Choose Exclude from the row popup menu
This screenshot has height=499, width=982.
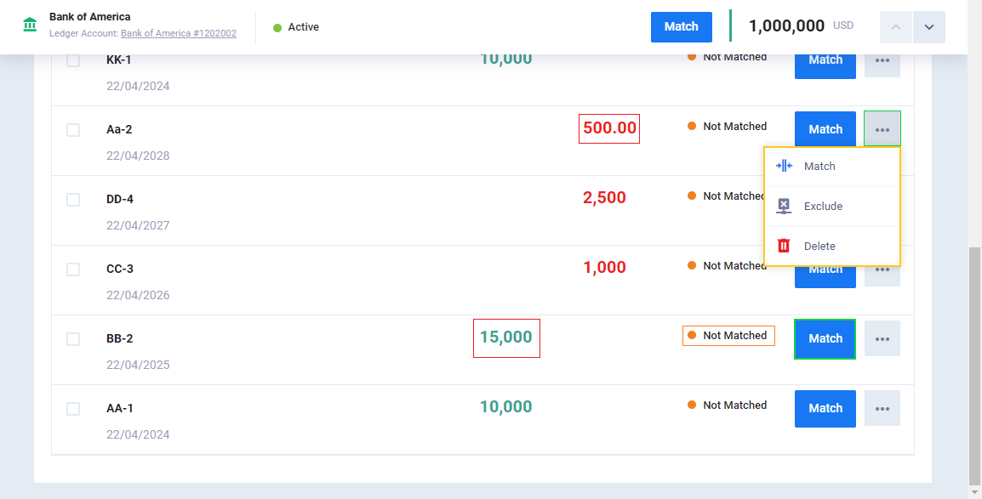(832, 207)
